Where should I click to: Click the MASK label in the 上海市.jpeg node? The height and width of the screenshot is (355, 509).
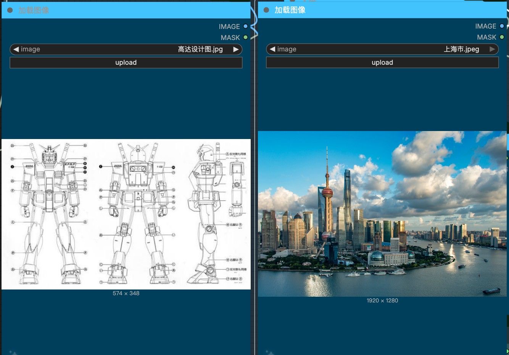coord(486,37)
